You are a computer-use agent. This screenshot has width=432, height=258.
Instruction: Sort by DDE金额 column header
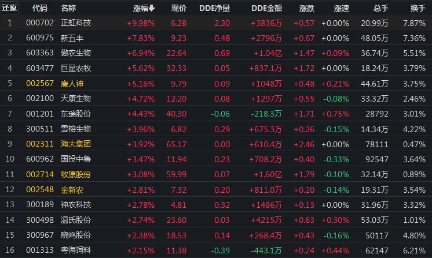coord(266,8)
